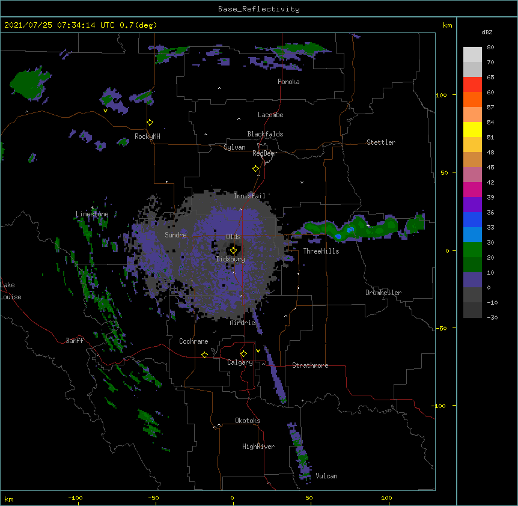Click the Airdrie city label
Viewport: 518px width, 506px height.
pyautogui.click(x=242, y=323)
